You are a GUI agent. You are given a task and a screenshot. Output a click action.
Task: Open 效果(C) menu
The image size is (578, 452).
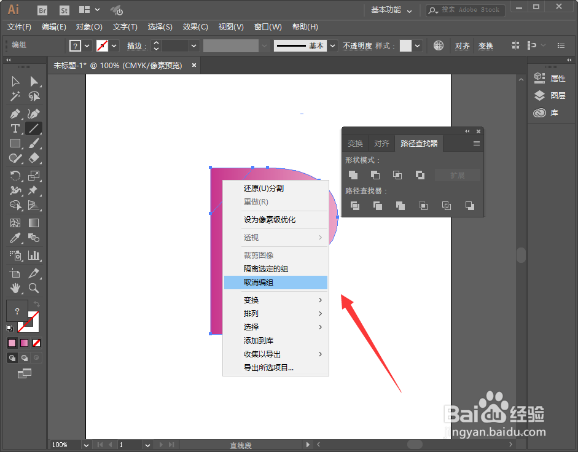pyautogui.click(x=195, y=27)
